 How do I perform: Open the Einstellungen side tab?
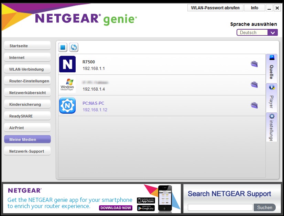272,127
